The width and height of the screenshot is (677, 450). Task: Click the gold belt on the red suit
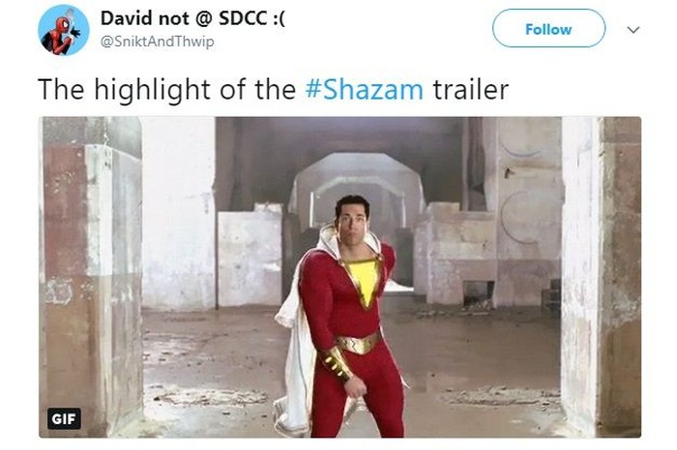[x=359, y=343]
